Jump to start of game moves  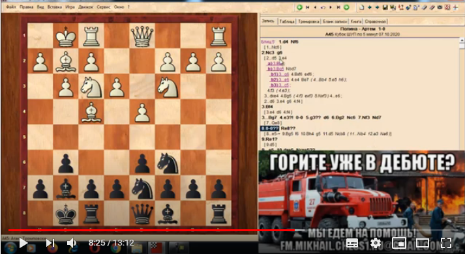[x=308, y=7]
